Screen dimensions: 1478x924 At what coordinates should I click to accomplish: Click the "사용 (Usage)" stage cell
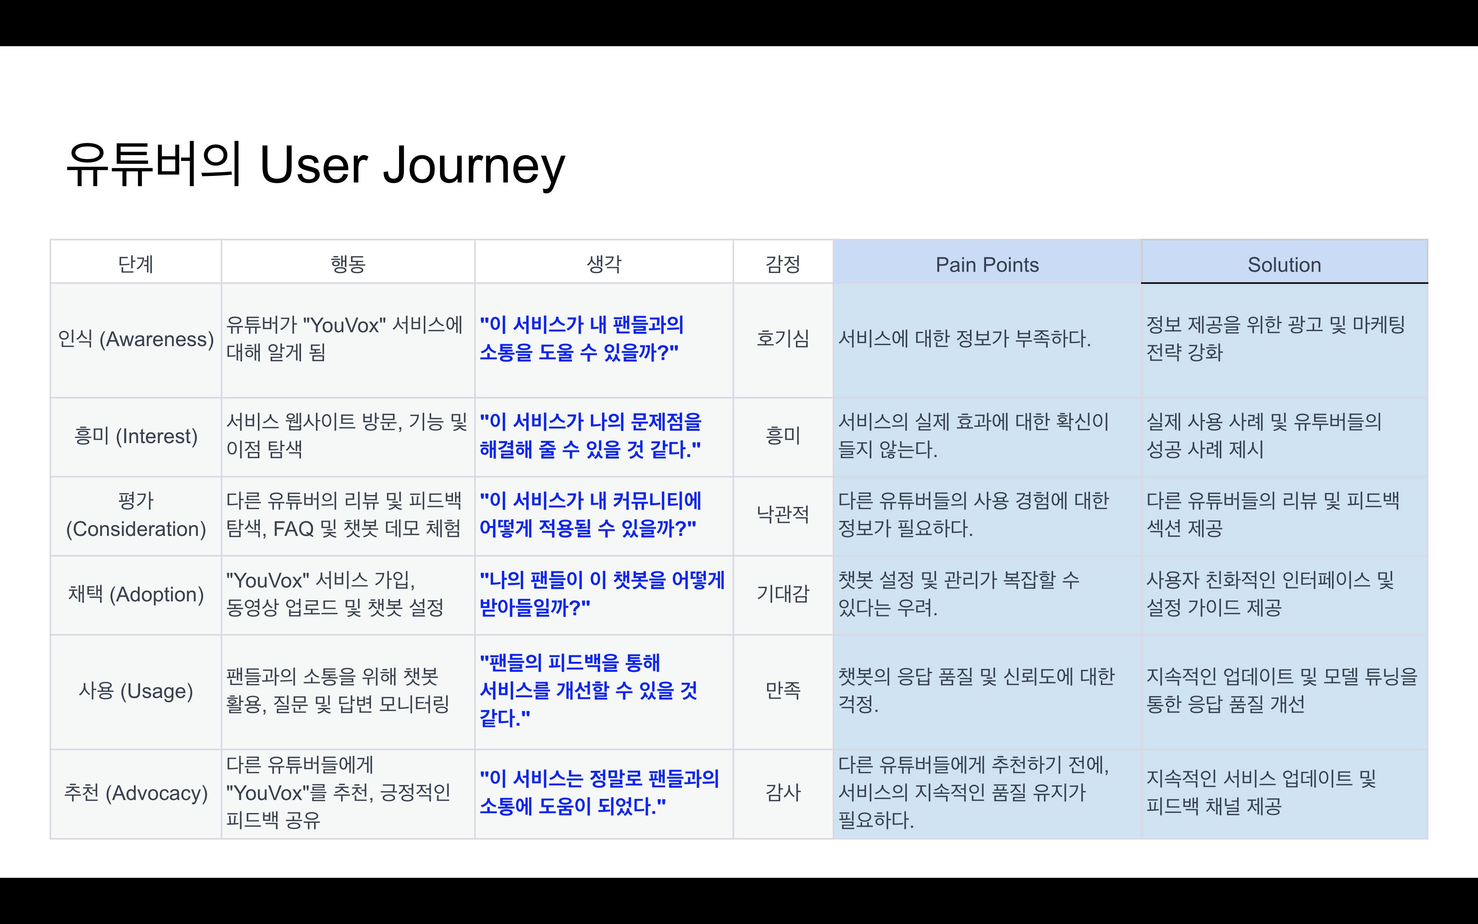pyautogui.click(x=135, y=692)
